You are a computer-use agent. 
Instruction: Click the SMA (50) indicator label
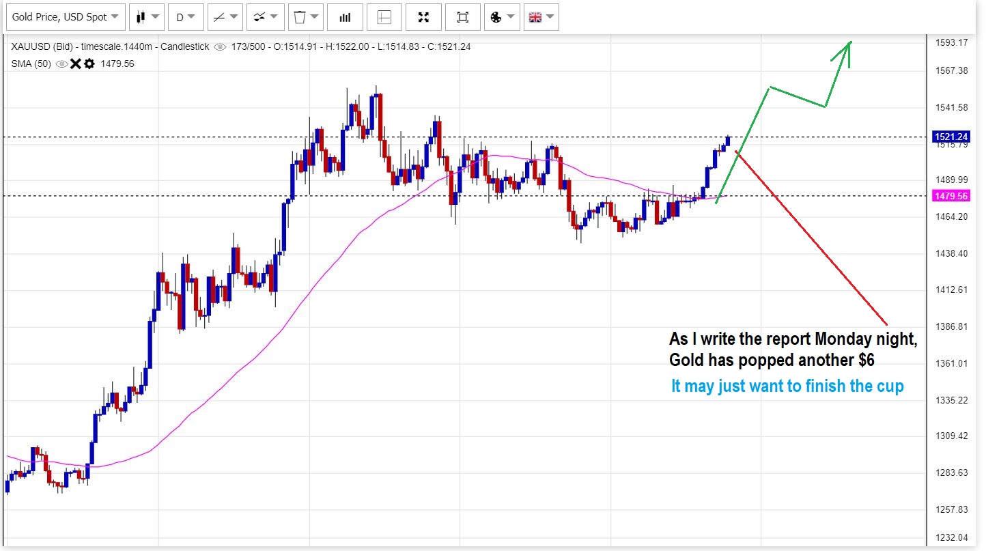click(x=31, y=63)
